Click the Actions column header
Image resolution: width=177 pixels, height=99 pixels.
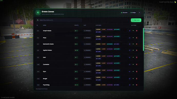pos(134,25)
